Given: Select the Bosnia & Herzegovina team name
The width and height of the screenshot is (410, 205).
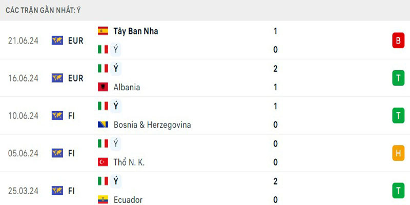Looking at the screenshot, I should [152, 125].
